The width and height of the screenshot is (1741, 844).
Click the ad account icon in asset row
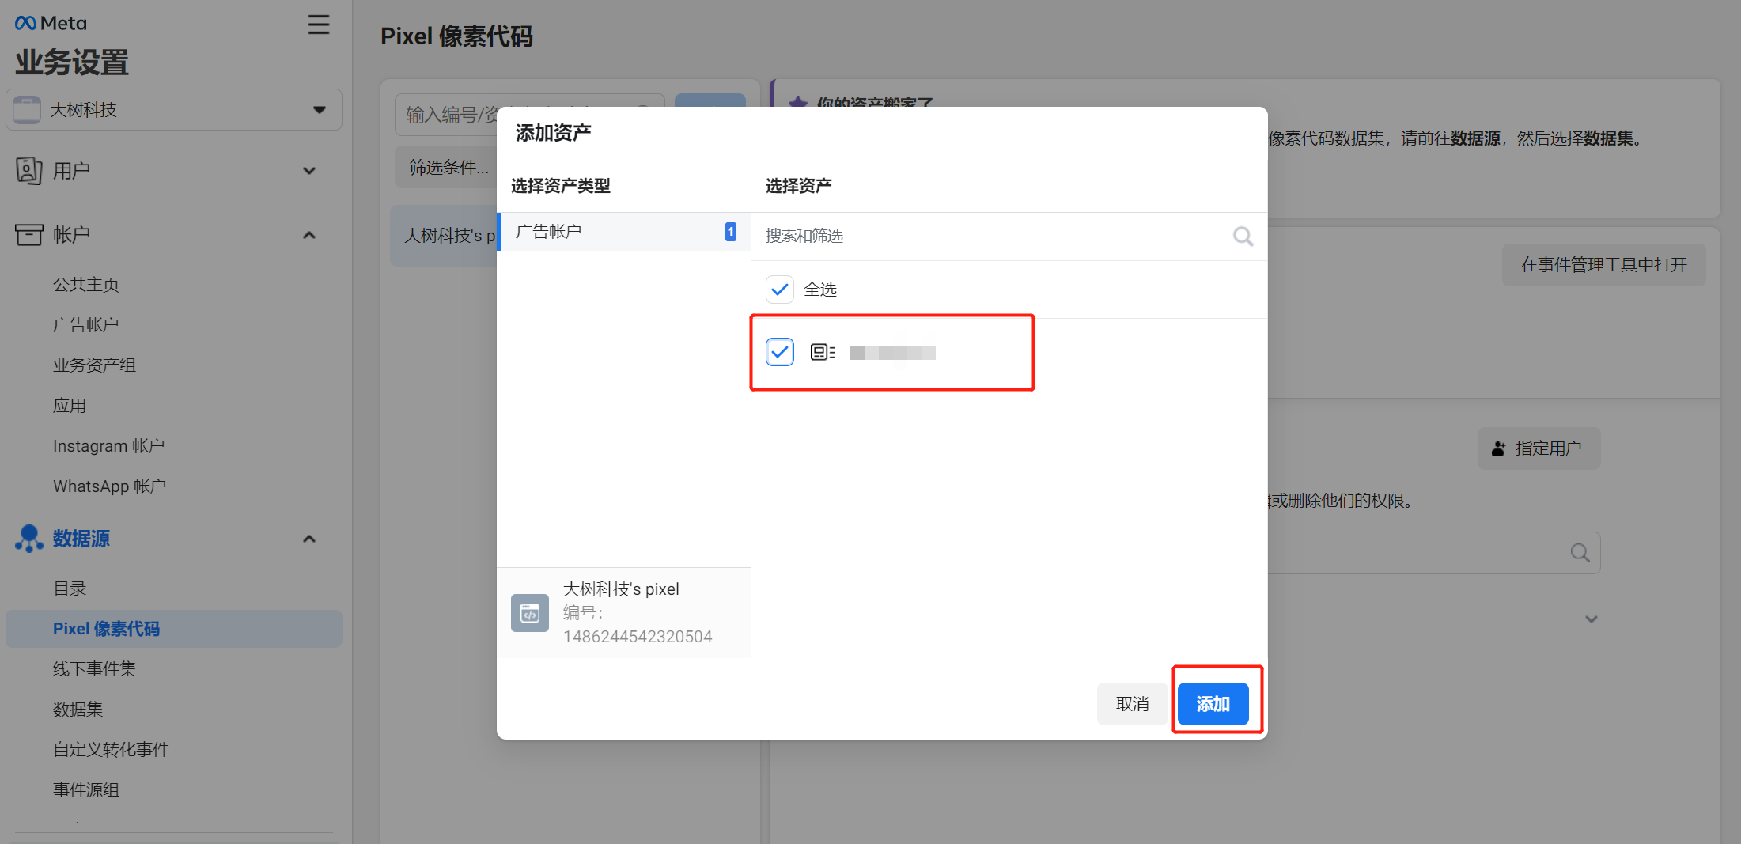pos(823,352)
